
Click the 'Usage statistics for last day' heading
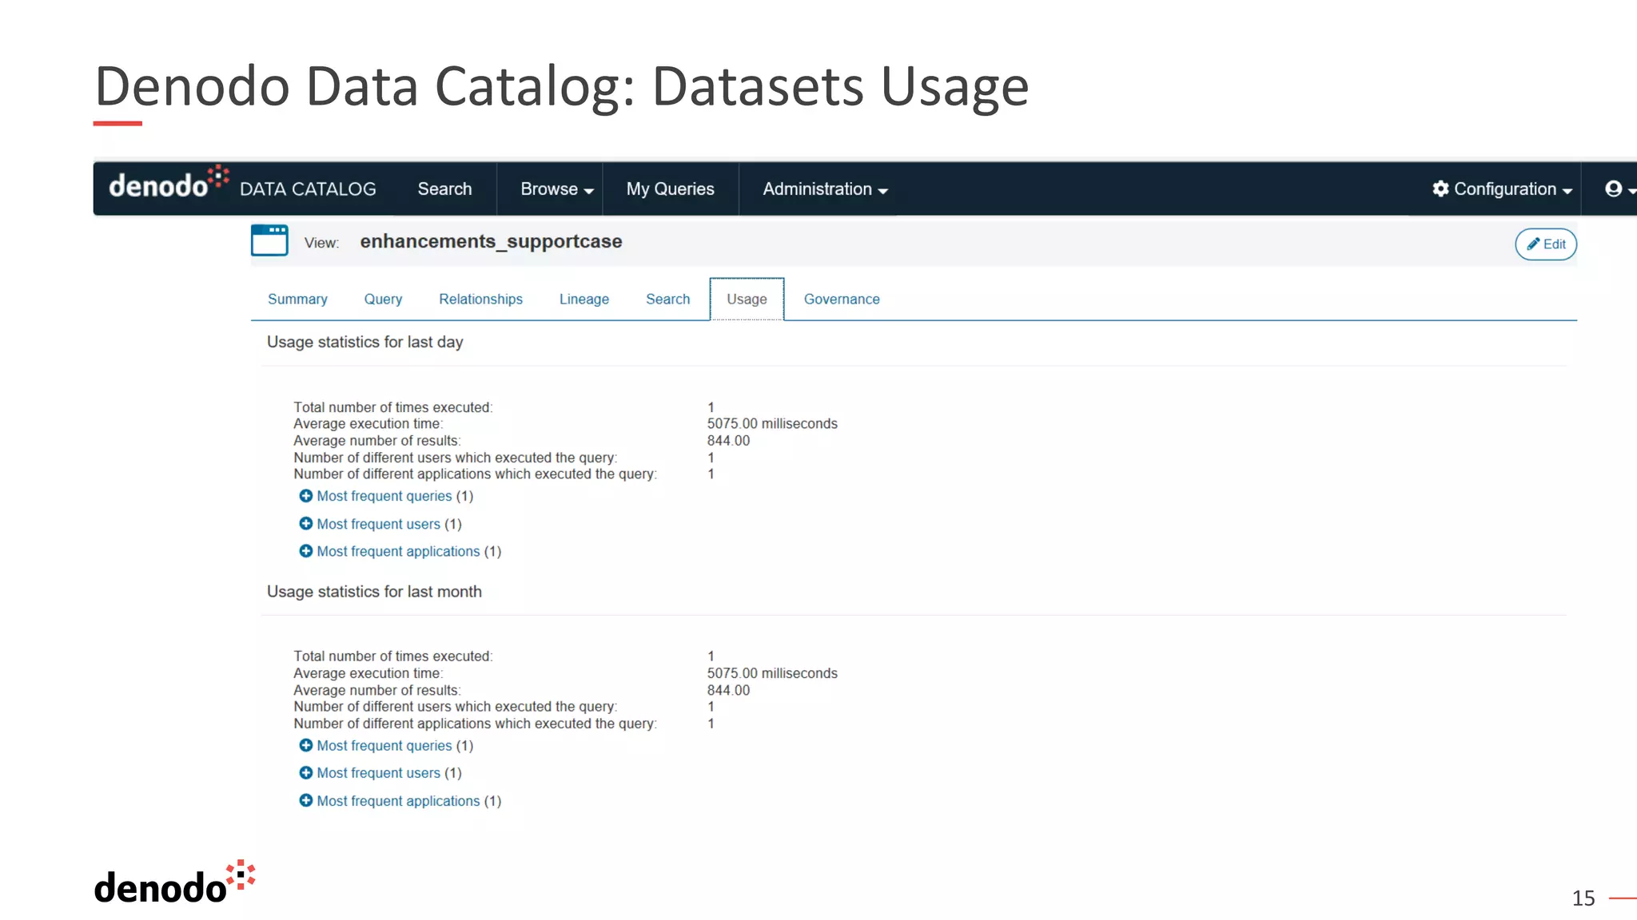[365, 342]
